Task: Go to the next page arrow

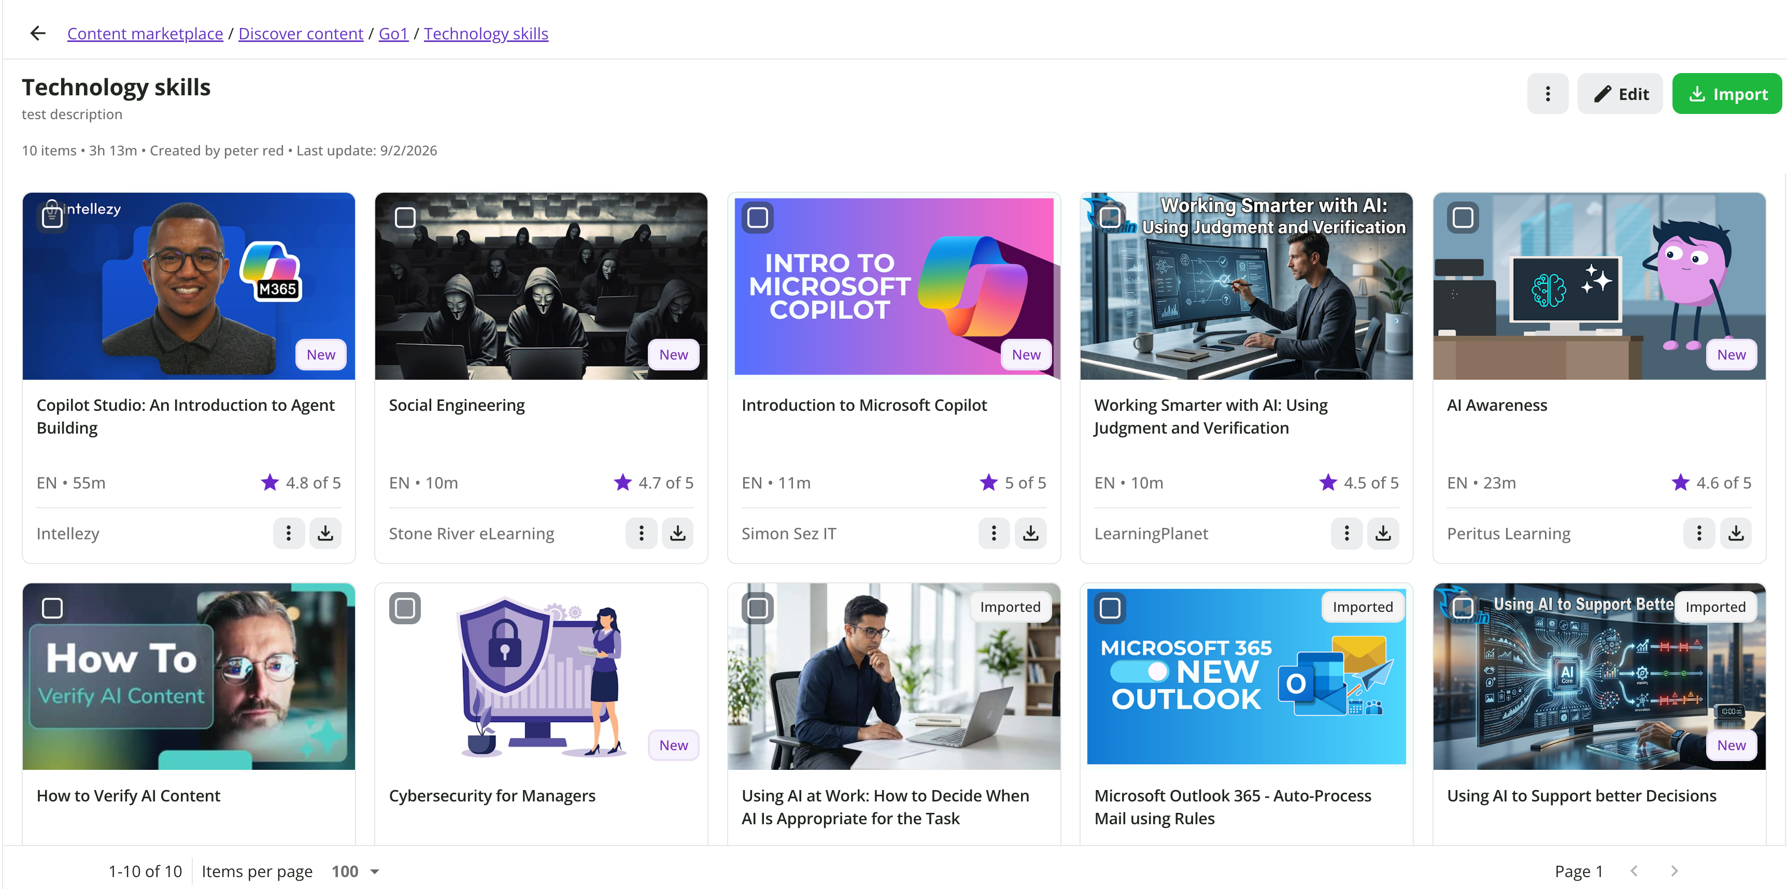Action: tap(1674, 871)
